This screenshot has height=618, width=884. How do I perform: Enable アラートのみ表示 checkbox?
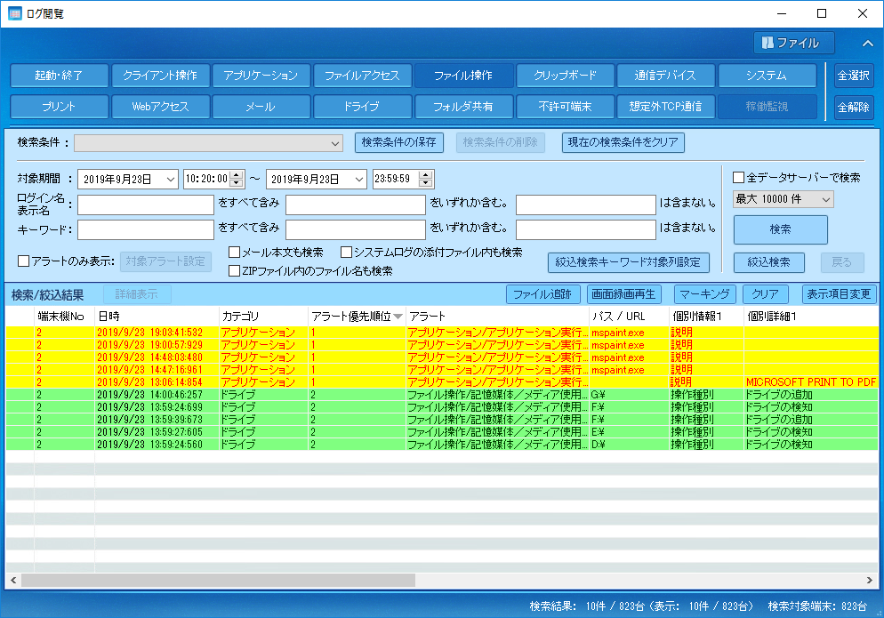pyautogui.click(x=24, y=261)
